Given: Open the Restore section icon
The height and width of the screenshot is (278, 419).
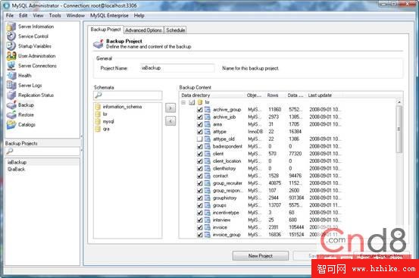Looking at the screenshot, I should tap(11, 115).
